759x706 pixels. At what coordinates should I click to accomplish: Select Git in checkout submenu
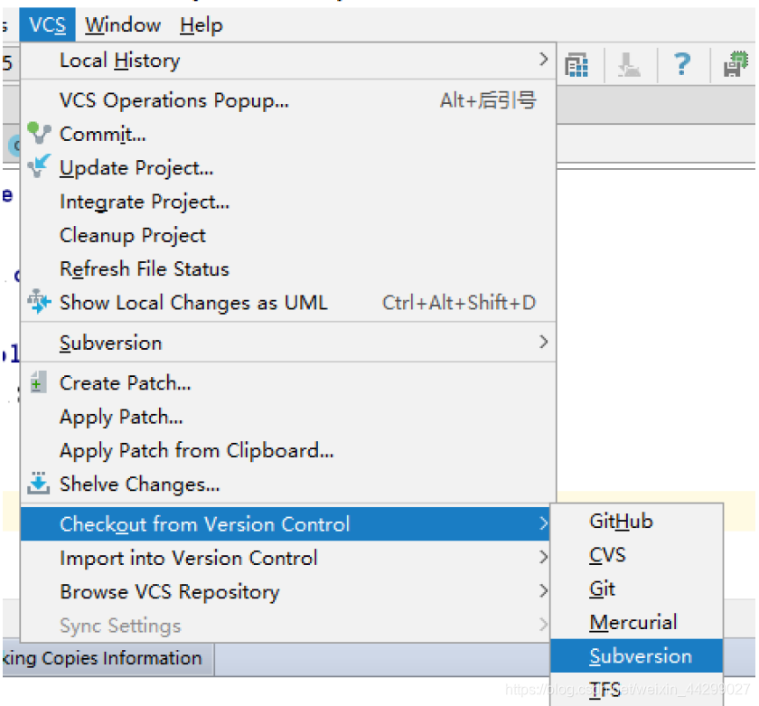tap(637, 588)
